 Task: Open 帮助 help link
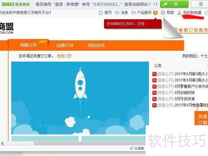[170, 13]
